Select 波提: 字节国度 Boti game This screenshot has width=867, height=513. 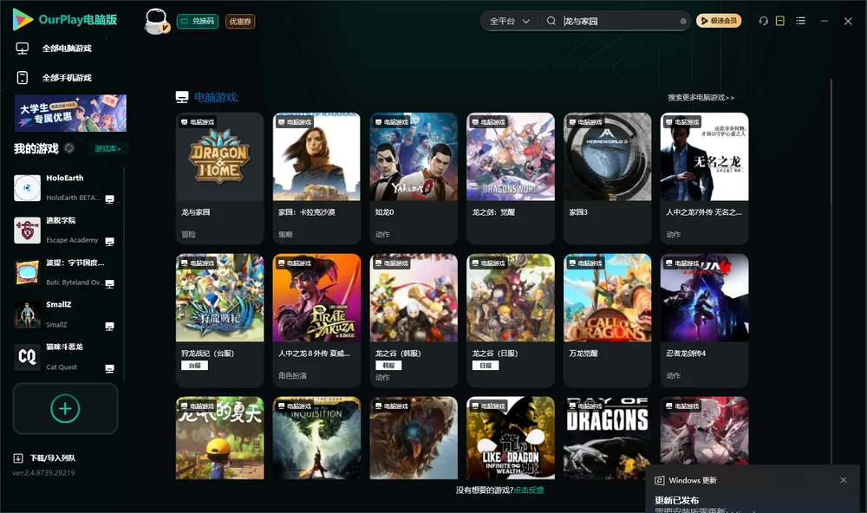[x=65, y=272]
